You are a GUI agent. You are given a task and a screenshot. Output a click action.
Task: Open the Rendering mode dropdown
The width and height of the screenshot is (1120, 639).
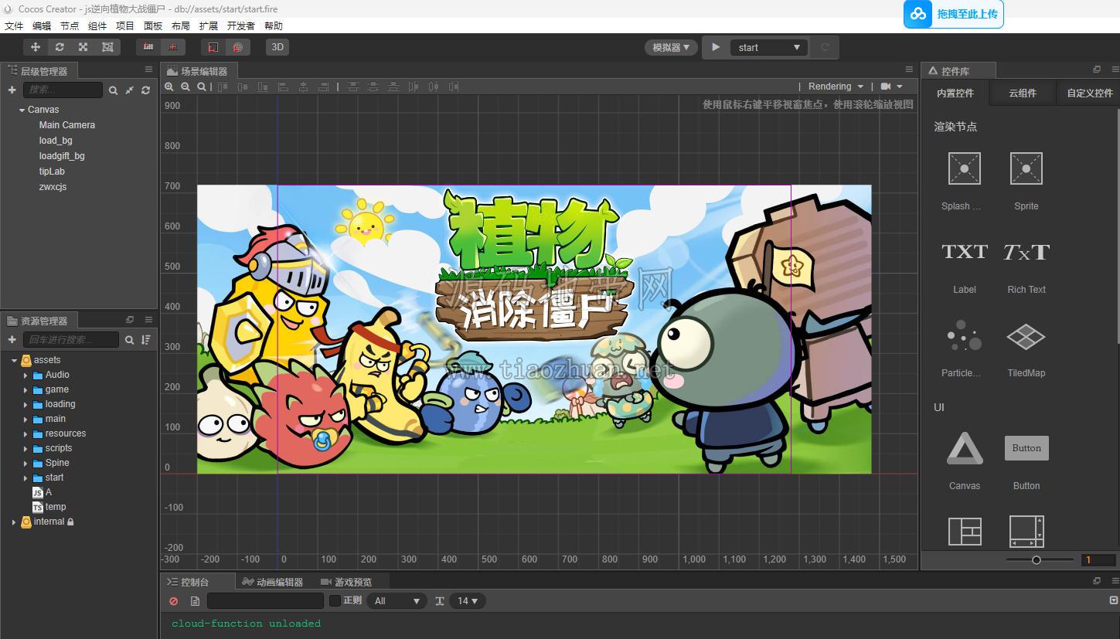tap(836, 87)
